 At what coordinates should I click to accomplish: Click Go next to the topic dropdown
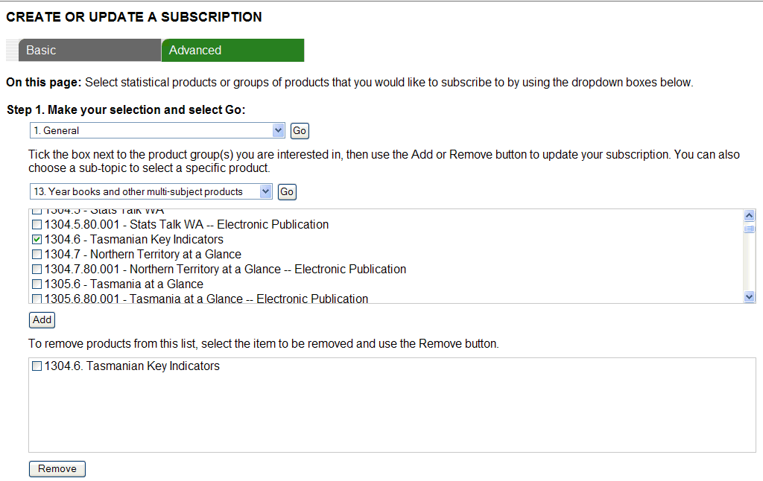coord(299,130)
